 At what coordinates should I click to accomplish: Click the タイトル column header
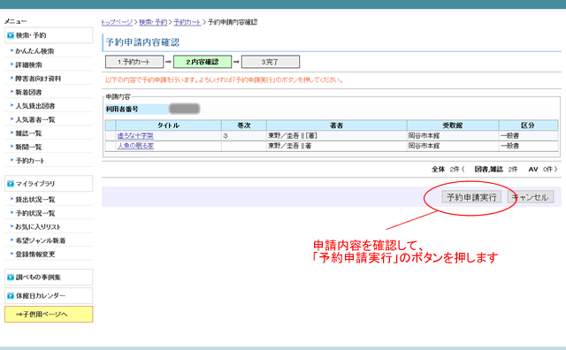[x=168, y=126]
